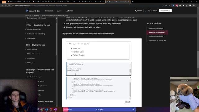Bookmark this page with the star icon
Viewport: 199px width, 112px height.
(169, 6)
